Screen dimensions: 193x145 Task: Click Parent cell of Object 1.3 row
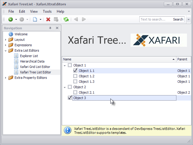(184, 82)
